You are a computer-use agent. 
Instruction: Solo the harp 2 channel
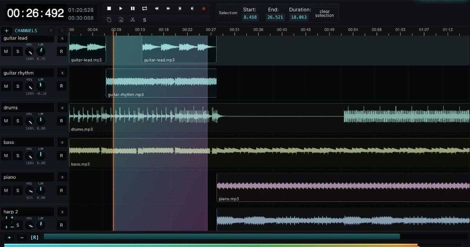pos(18,225)
